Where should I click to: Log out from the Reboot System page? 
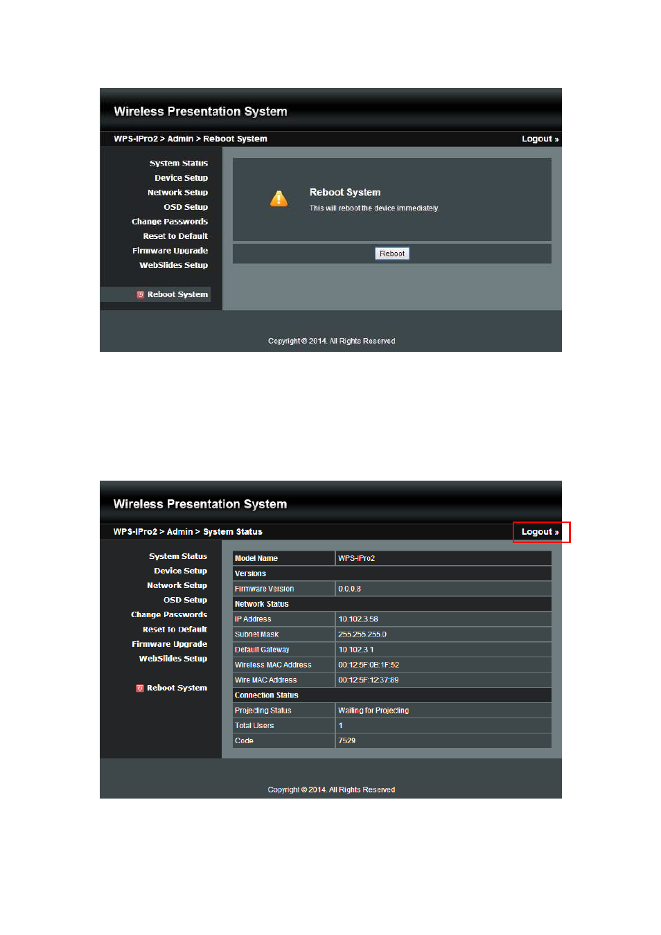pos(540,139)
